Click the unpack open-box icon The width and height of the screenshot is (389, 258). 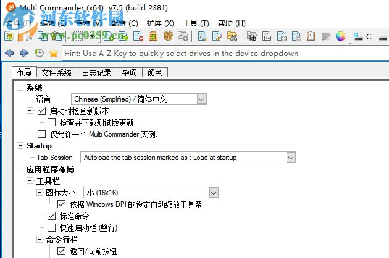(168, 36)
